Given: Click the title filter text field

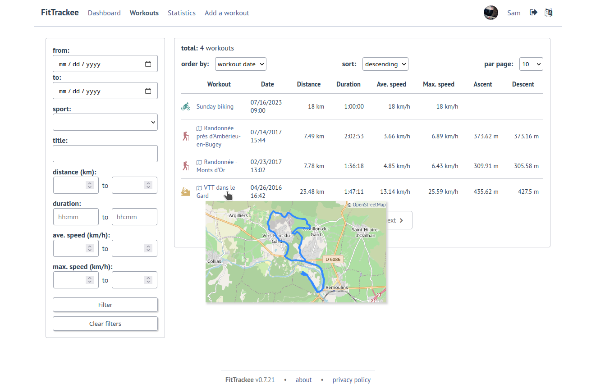Looking at the screenshot, I should click(x=105, y=154).
